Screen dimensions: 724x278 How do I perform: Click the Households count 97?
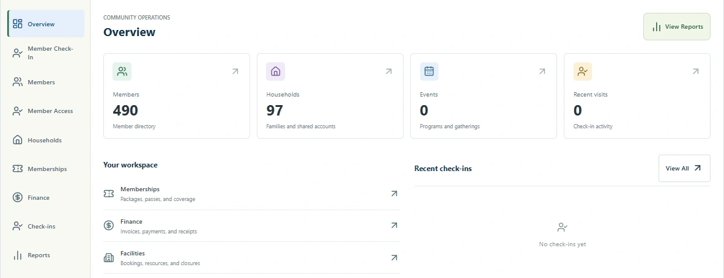click(275, 111)
